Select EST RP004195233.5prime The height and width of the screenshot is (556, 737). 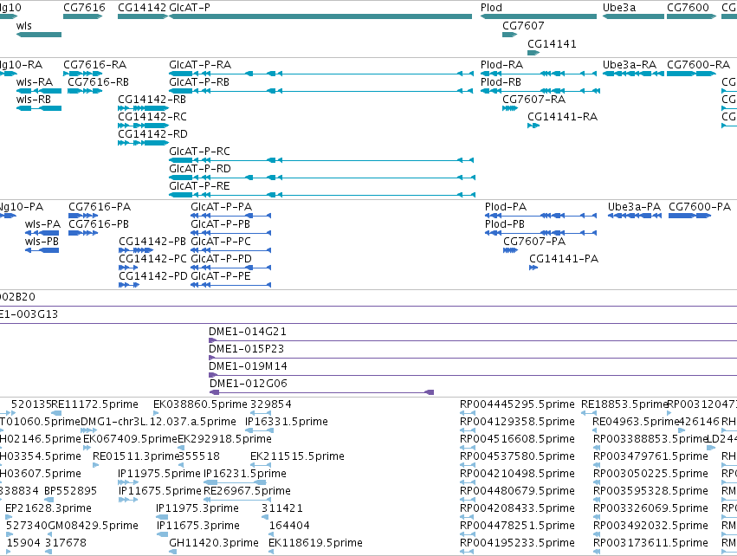pyautogui.click(x=467, y=552)
